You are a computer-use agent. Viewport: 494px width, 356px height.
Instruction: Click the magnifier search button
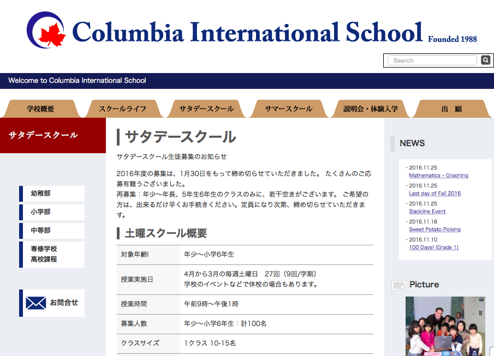(485, 60)
